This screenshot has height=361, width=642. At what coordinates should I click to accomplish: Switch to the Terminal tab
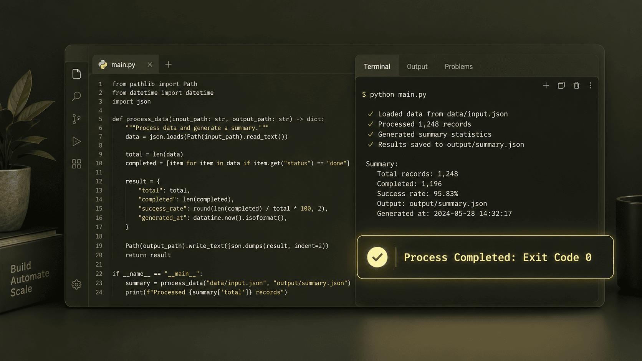coord(377,66)
